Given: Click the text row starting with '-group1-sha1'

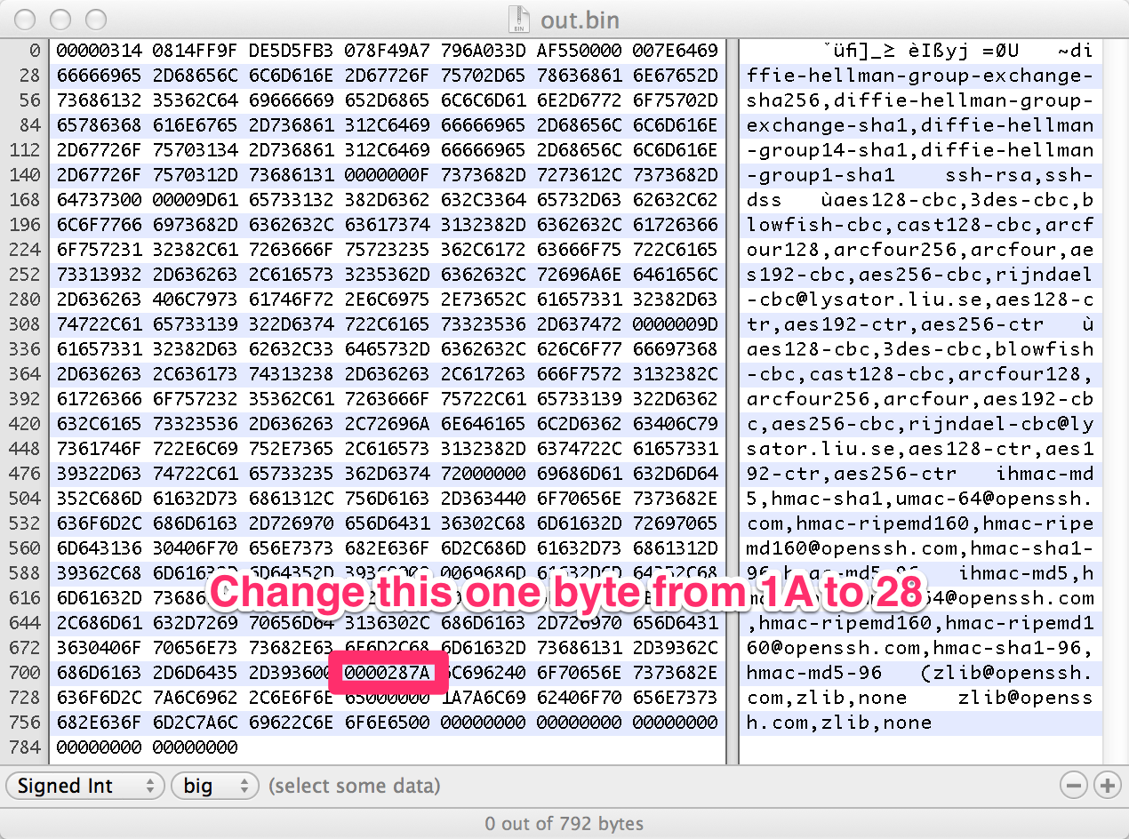Looking at the screenshot, I should tap(919, 175).
